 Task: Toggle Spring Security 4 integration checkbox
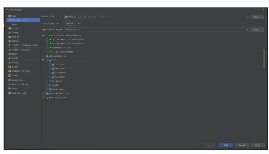[x=47, y=44]
